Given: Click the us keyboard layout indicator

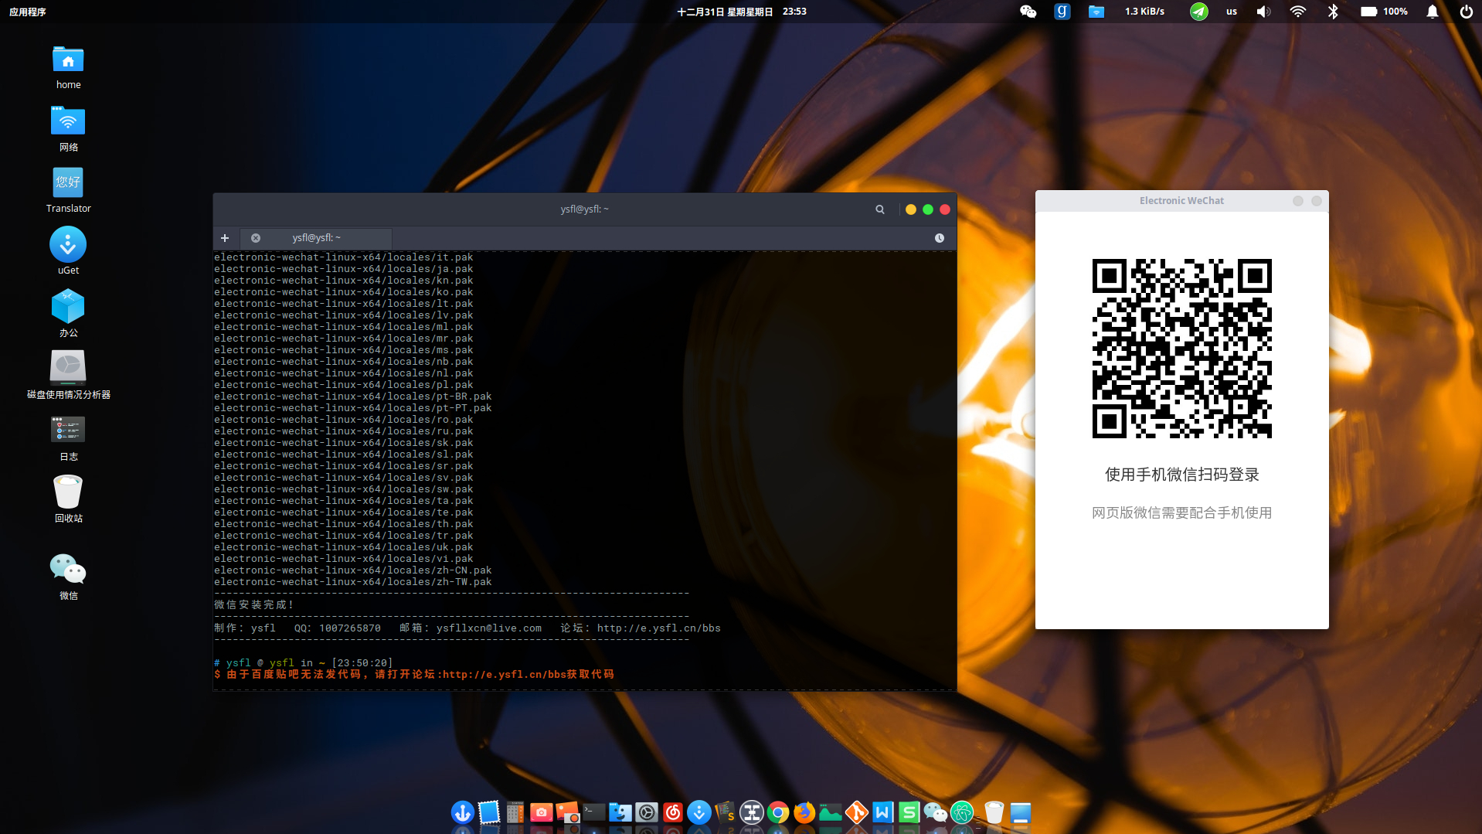Looking at the screenshot, I should coord(1232,12).
